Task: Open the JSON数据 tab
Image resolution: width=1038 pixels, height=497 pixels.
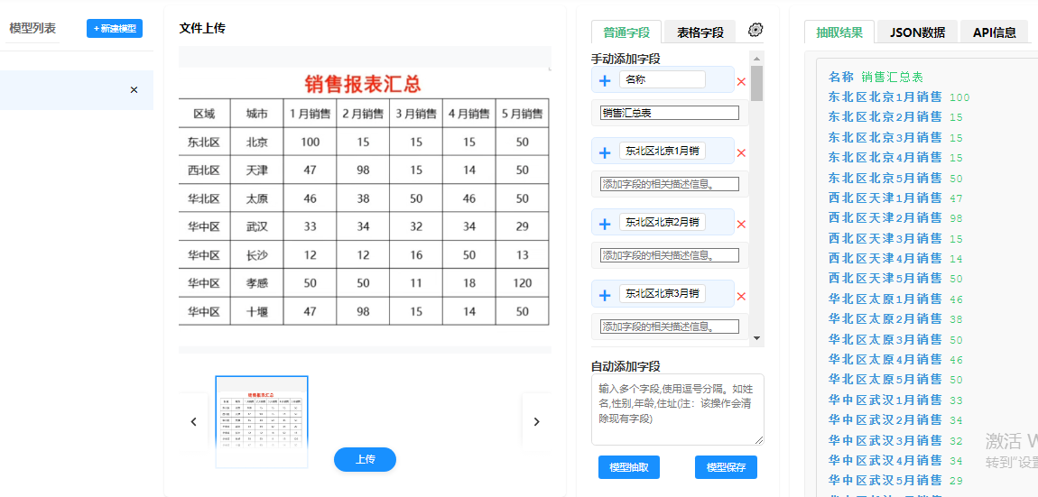Action: click(x=917, y=32)
